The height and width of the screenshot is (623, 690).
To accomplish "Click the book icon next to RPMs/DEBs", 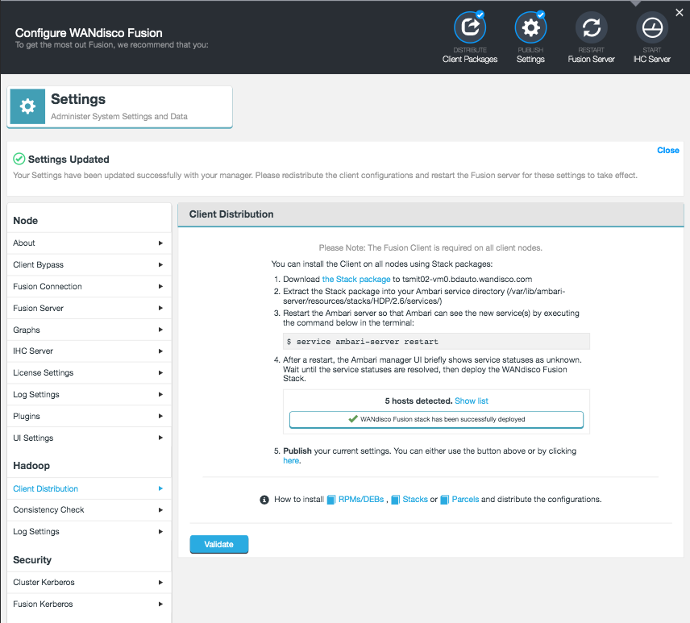I will tap(331, 500).
